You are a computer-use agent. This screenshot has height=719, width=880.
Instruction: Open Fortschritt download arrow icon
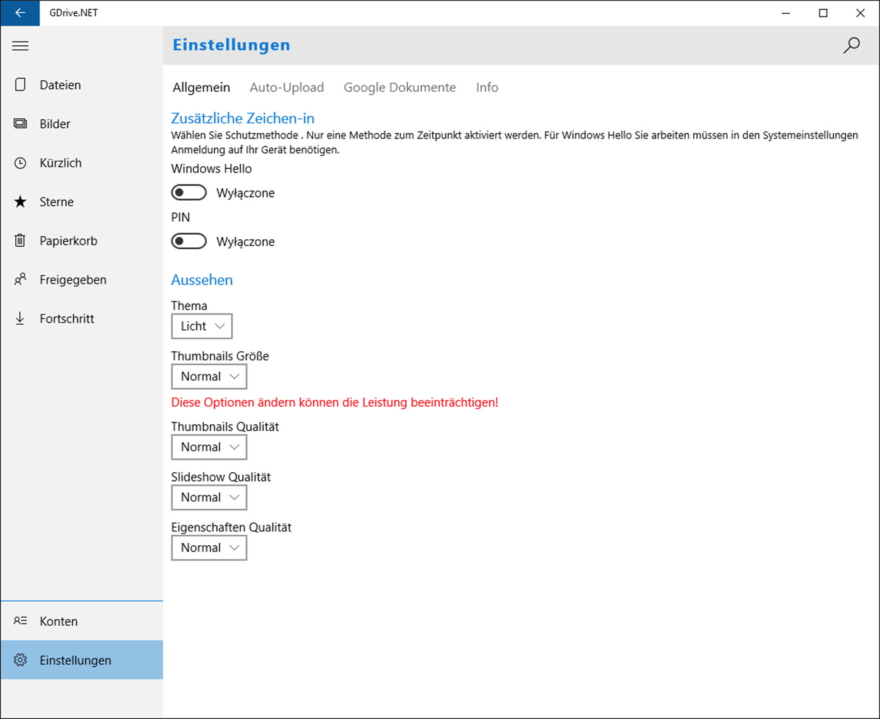[20, 319]
